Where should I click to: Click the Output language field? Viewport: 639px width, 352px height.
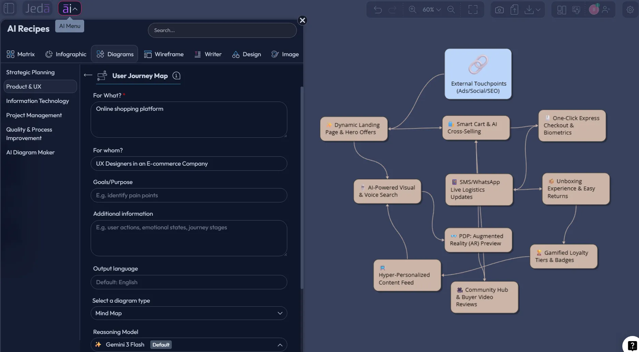click(x=189, y=282)
